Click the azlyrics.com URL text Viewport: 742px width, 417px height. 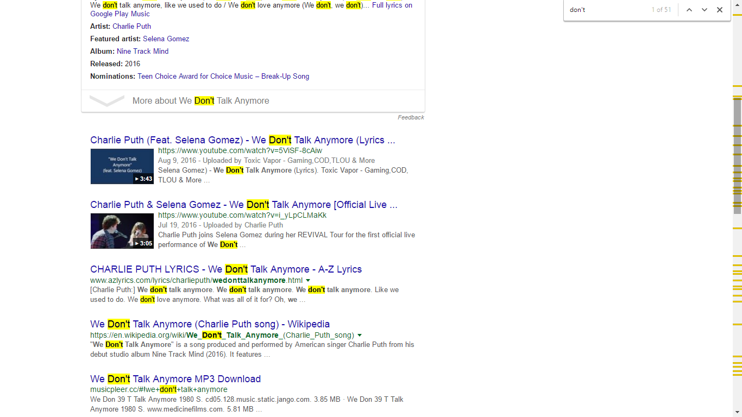(196, 281)
